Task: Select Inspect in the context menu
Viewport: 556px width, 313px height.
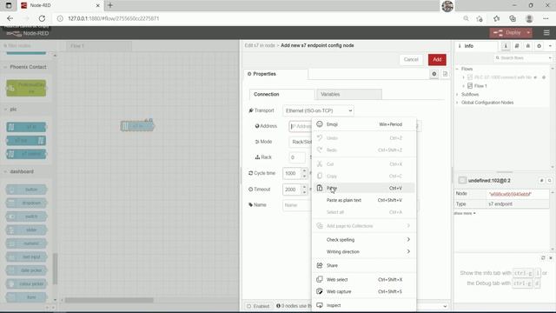Action: pos(364,305)
